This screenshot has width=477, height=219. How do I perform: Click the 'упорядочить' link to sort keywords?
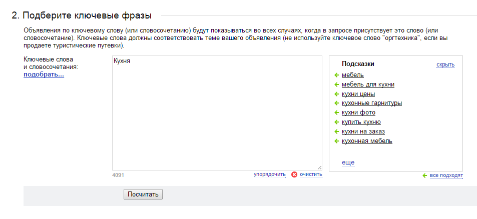(269, 174)
